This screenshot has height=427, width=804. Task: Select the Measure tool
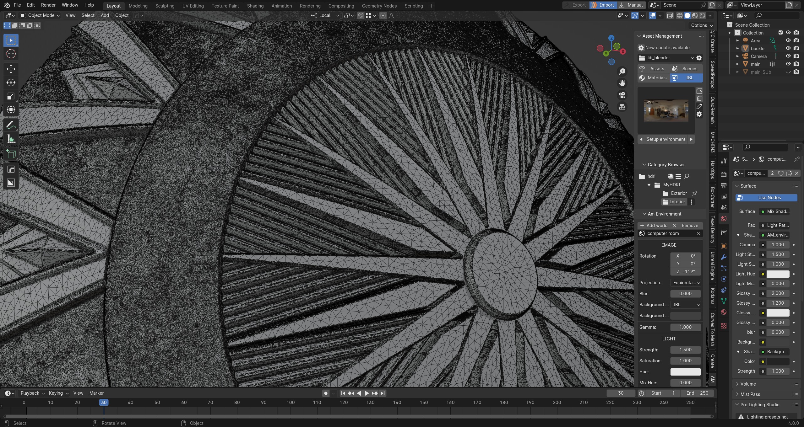tap(11, 138)
